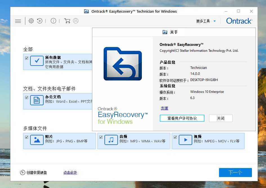Click the 全部 section heading

coord(28,49)
